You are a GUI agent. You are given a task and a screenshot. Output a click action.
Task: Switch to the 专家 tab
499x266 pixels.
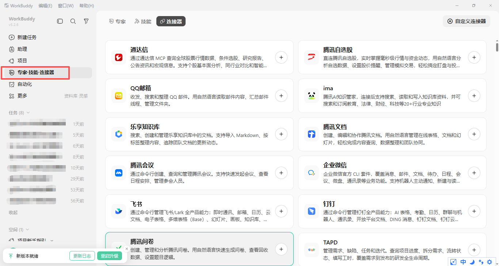117,22
